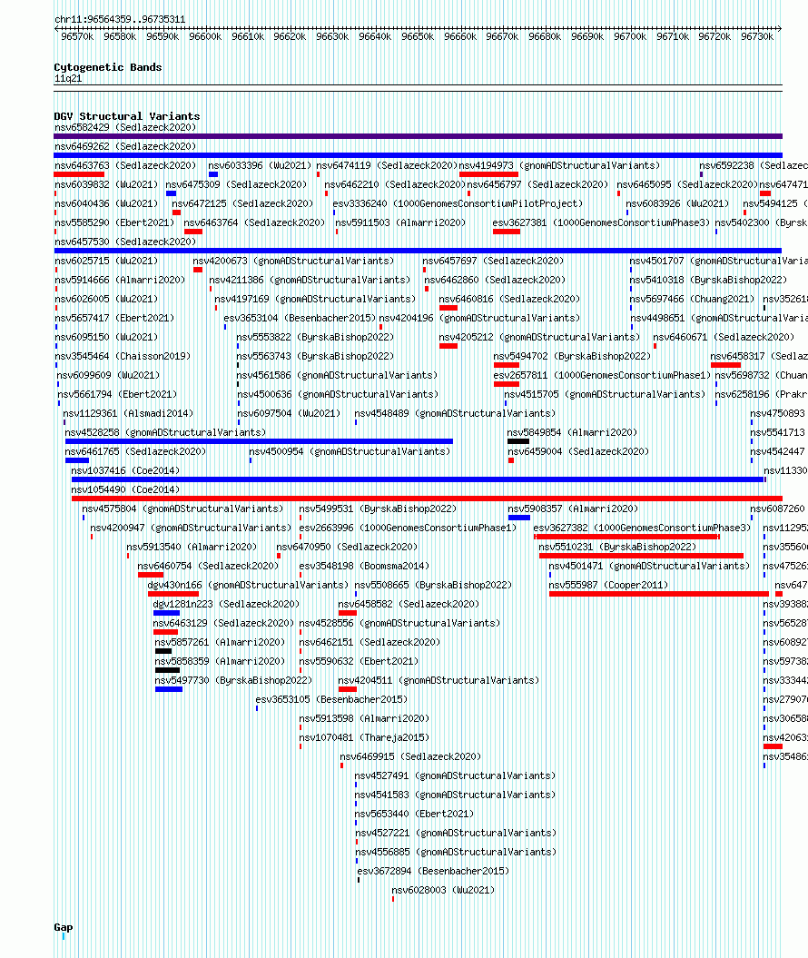The width and height of the screenshot is (808, 958).
Task: Open nsv555987 (Cooper2011) variant
Action: 608,586
